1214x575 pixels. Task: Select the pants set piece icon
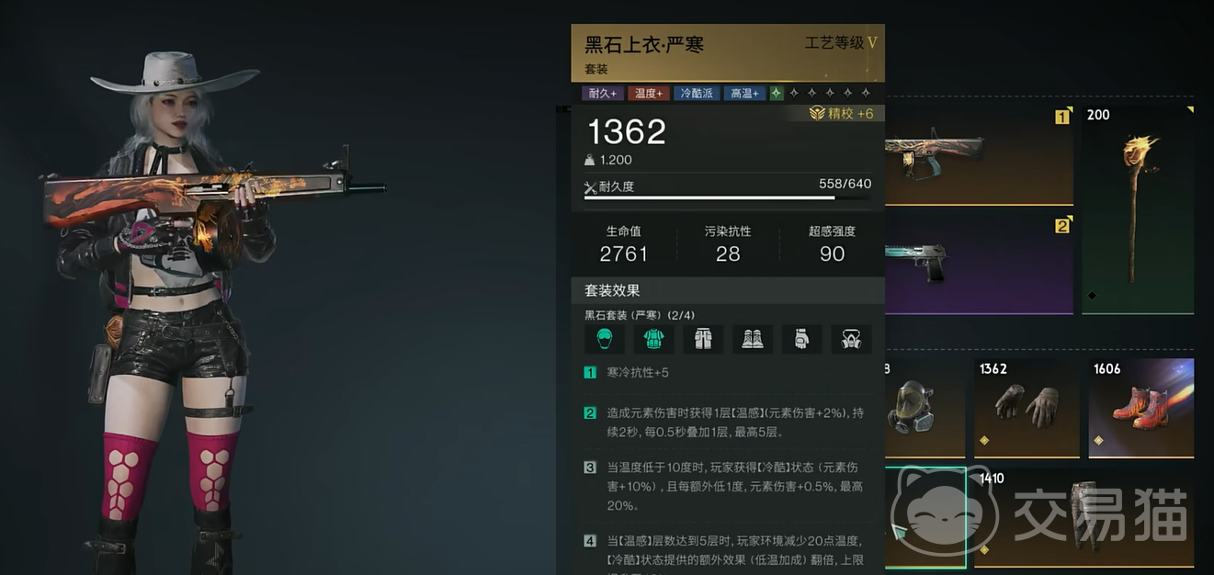point(703,339)
